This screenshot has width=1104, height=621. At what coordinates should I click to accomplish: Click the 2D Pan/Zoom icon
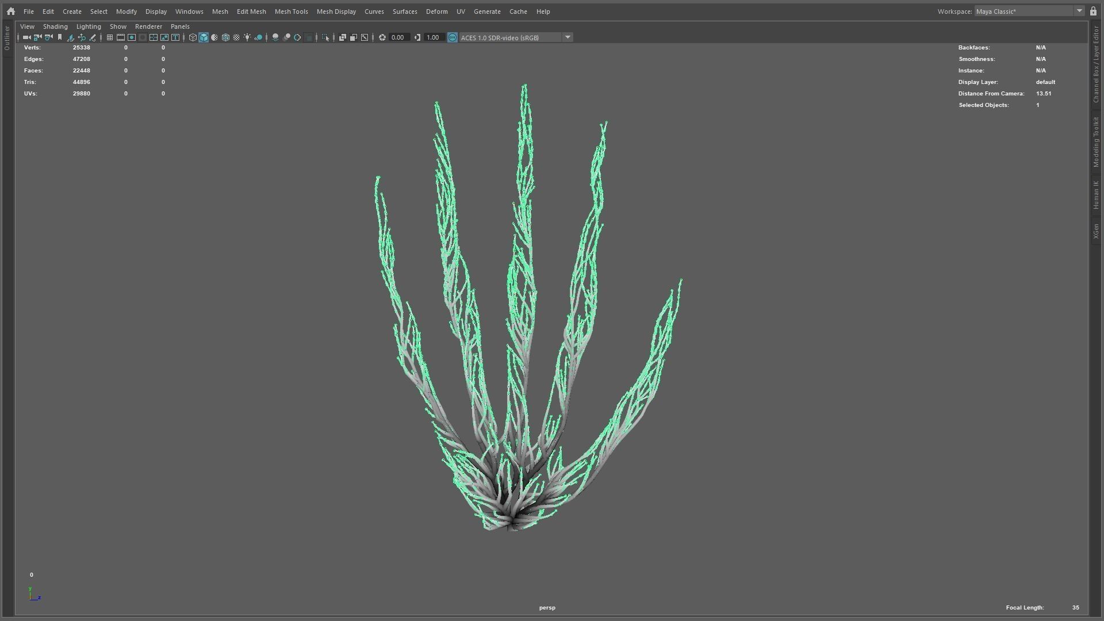tap(82, 37)
